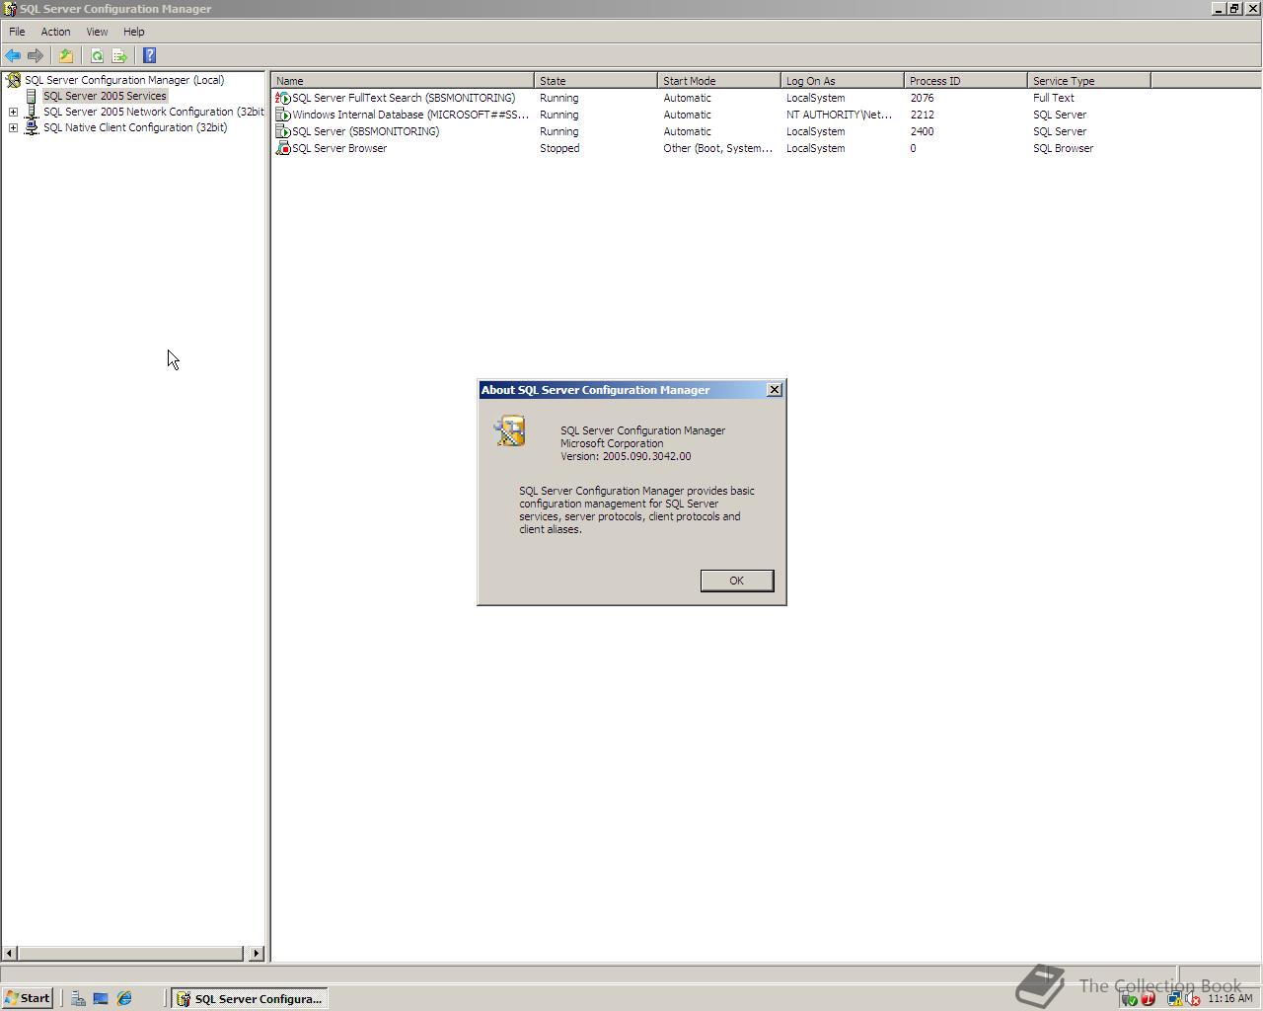Expand SQL Server 2005 Network Configuration node
Image resolution: width=1263 pixels, height=1011 pixels.
coord(13,112)
